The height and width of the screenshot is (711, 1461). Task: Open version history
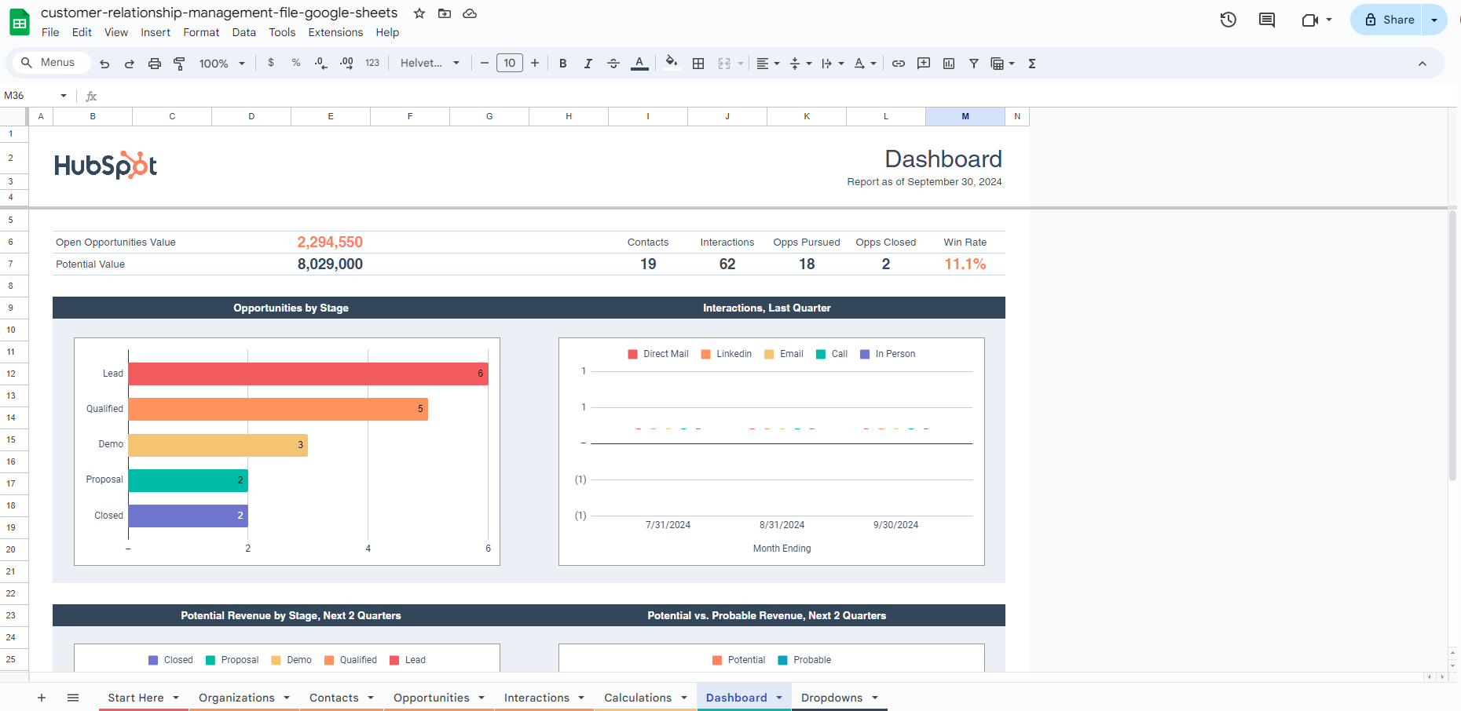pos(1228,20)
